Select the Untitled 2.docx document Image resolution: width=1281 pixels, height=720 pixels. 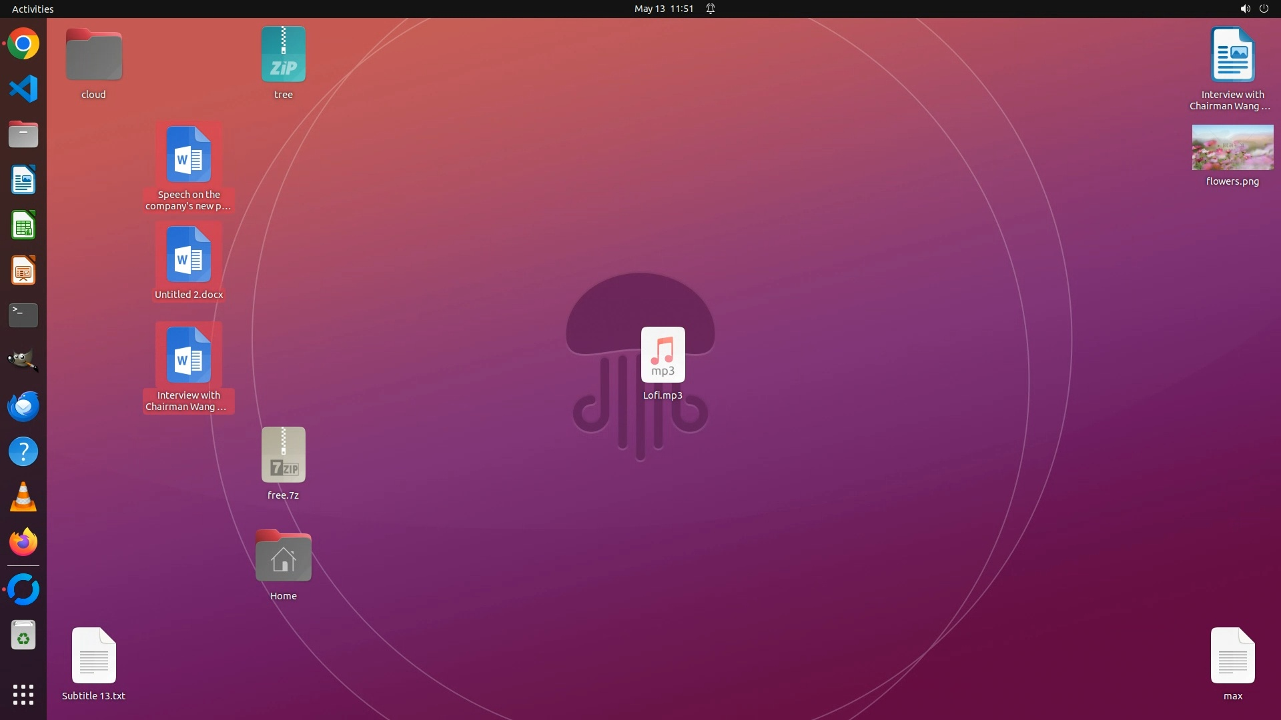click(x=189, y=255)
